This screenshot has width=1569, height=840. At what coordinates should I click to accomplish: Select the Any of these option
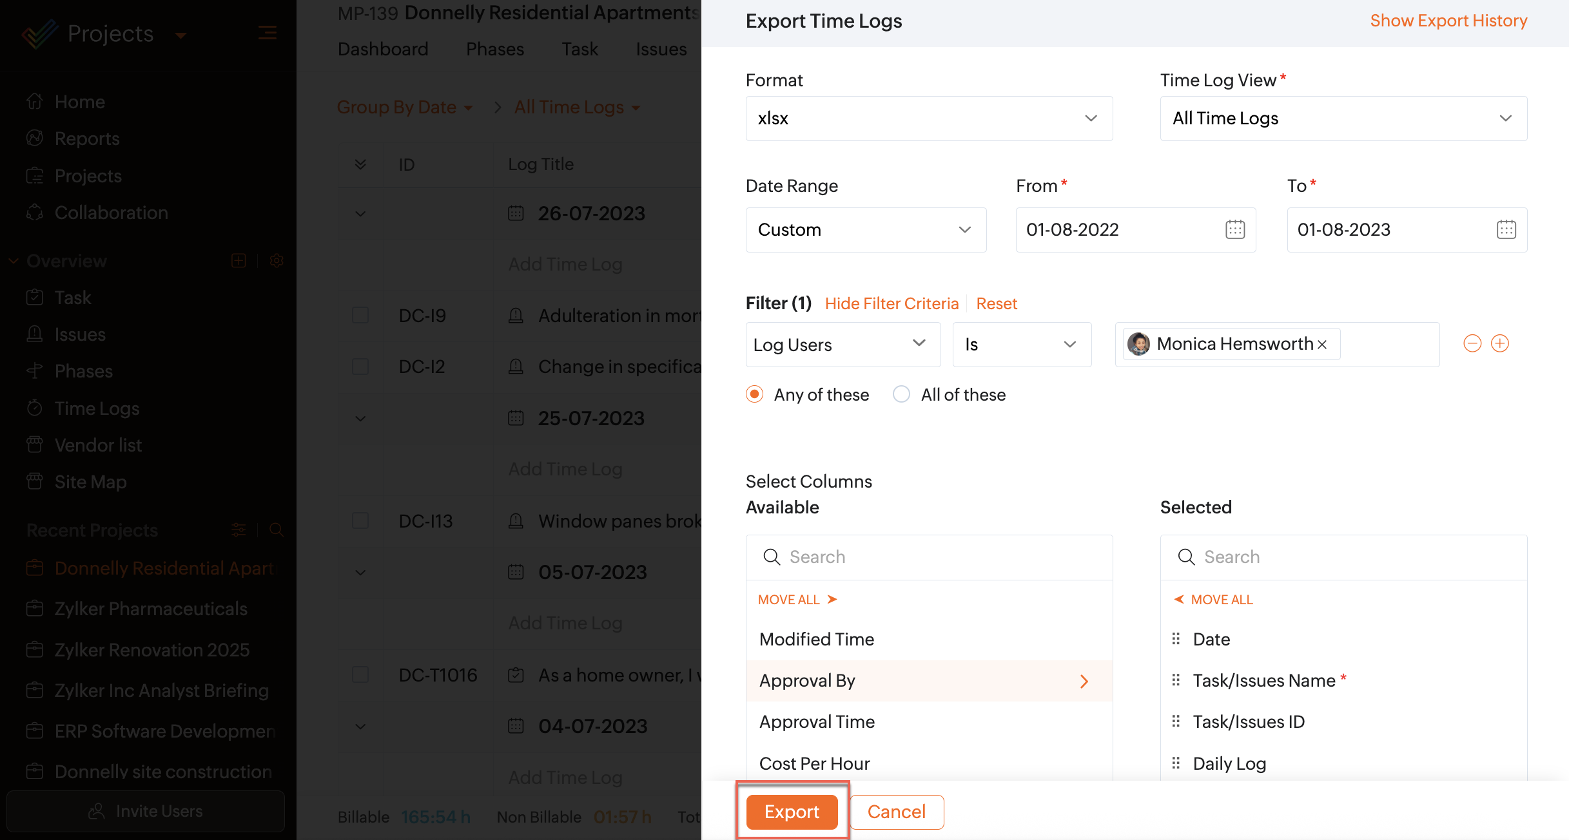(x=755, y=394)
